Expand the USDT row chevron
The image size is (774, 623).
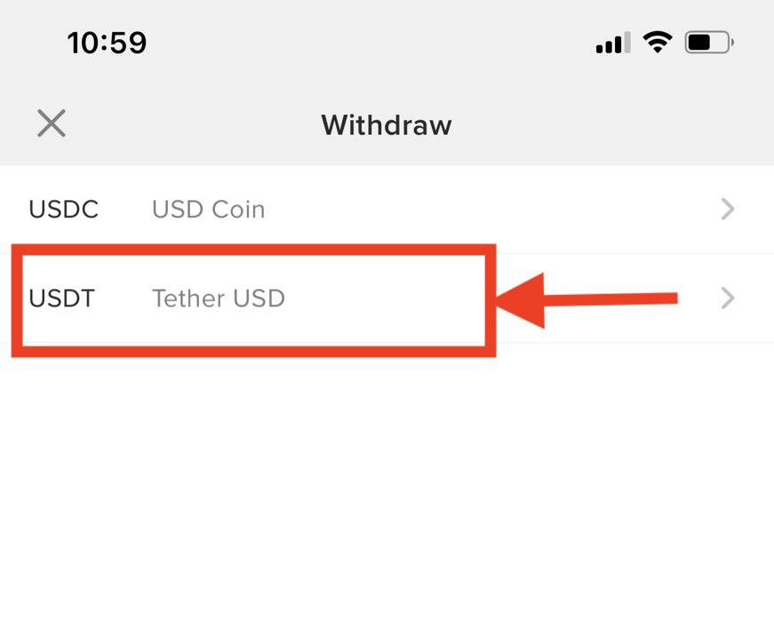[x=729, y=299]
